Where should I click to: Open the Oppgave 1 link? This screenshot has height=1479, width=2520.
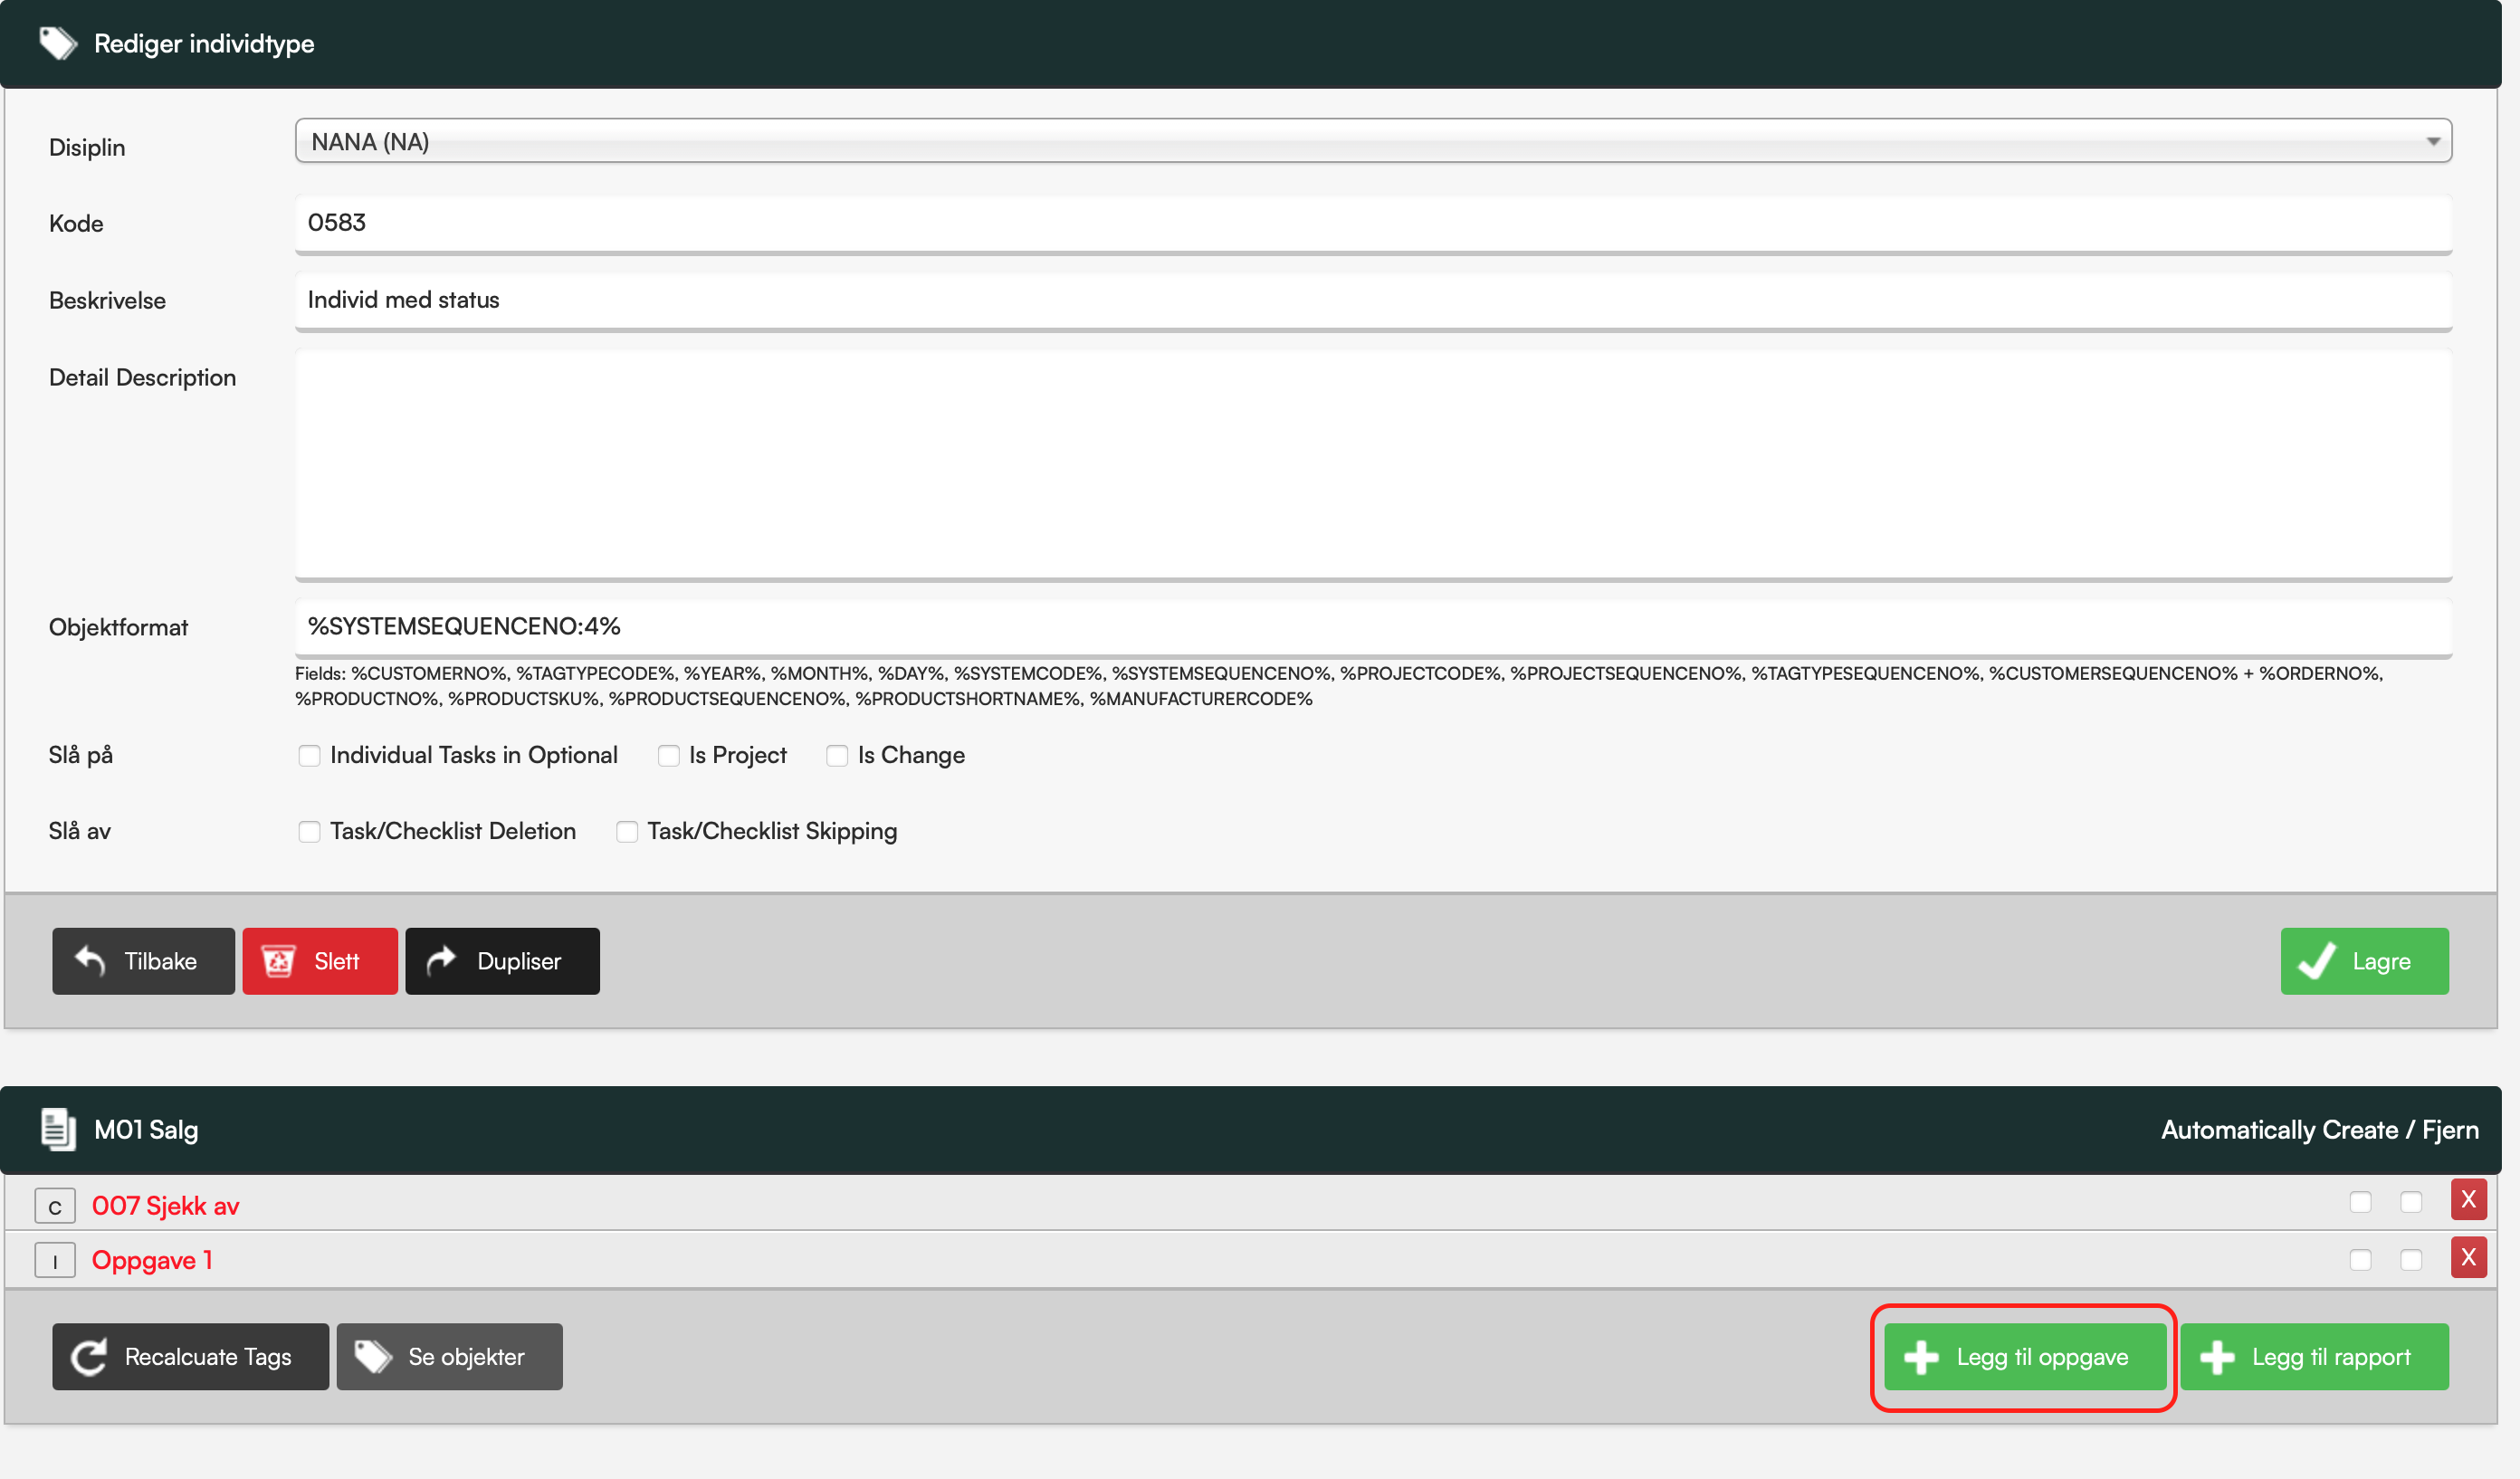(x=152, y=1260)
